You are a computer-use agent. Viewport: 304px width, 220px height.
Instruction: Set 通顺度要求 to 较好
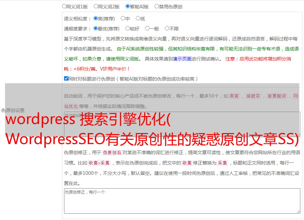point(127,28)
